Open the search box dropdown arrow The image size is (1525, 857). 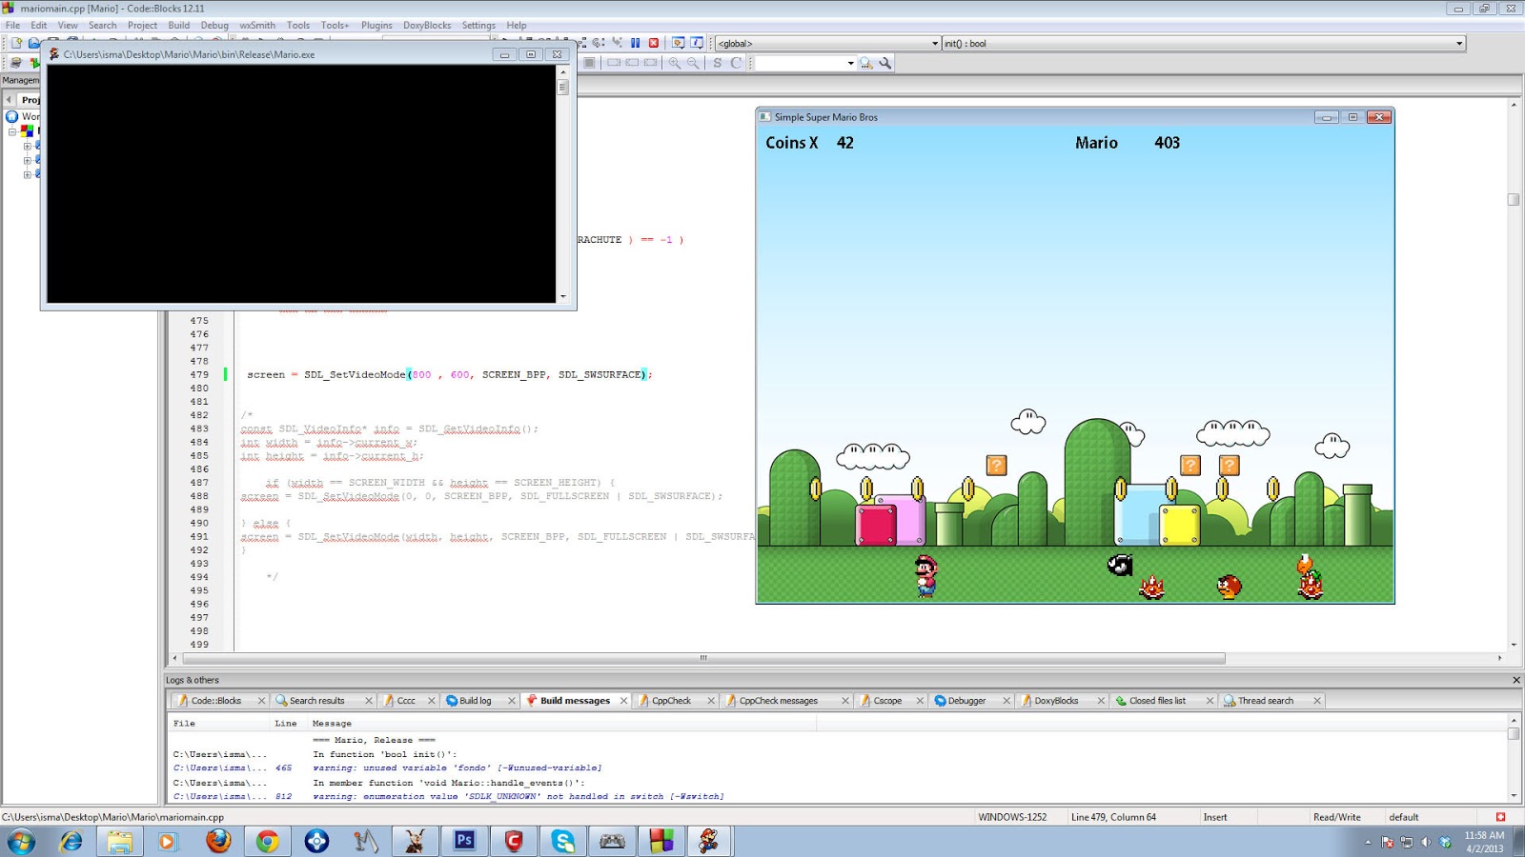[x=850, y=63]
